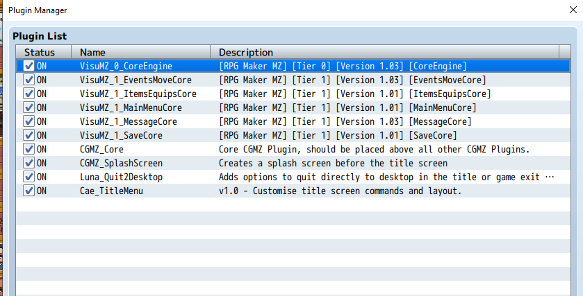Viewport: 583px width, 296px height.
Task: Click the [CoreEngine] Tier 0 description text
Action: click(343, 66)
